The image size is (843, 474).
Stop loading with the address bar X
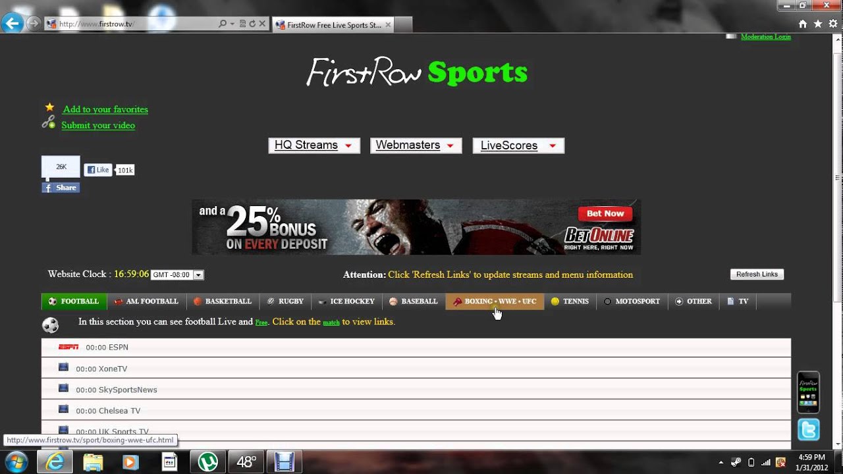click(x=262, y=24)
